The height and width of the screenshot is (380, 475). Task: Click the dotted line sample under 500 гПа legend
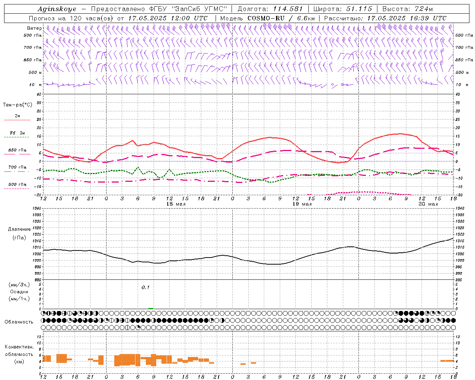pyautogui.click(x=17, y=189)
